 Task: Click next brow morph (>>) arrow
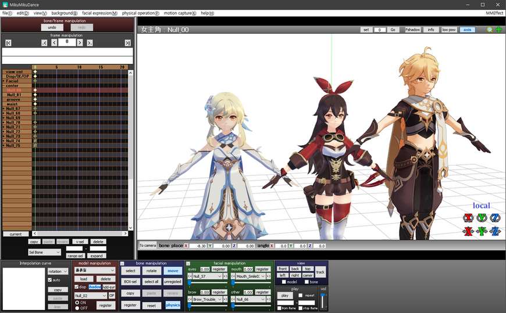(225, 300)
